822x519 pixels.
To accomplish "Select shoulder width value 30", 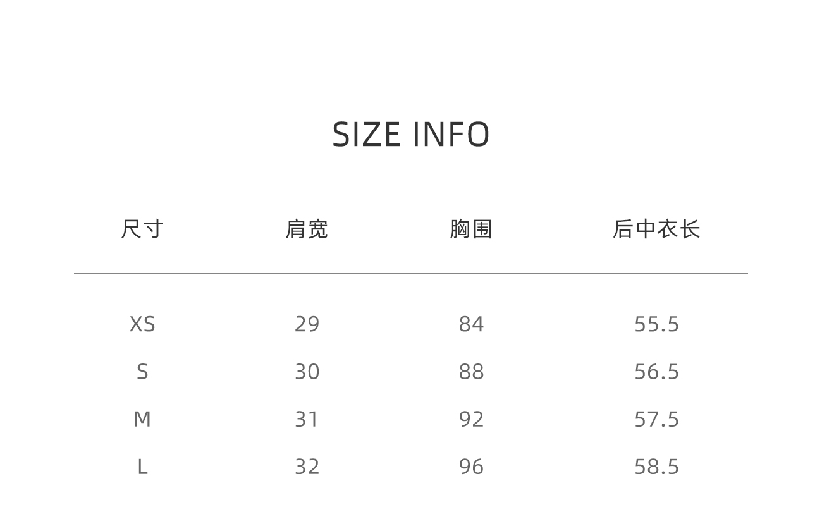I will coord(307,372).
